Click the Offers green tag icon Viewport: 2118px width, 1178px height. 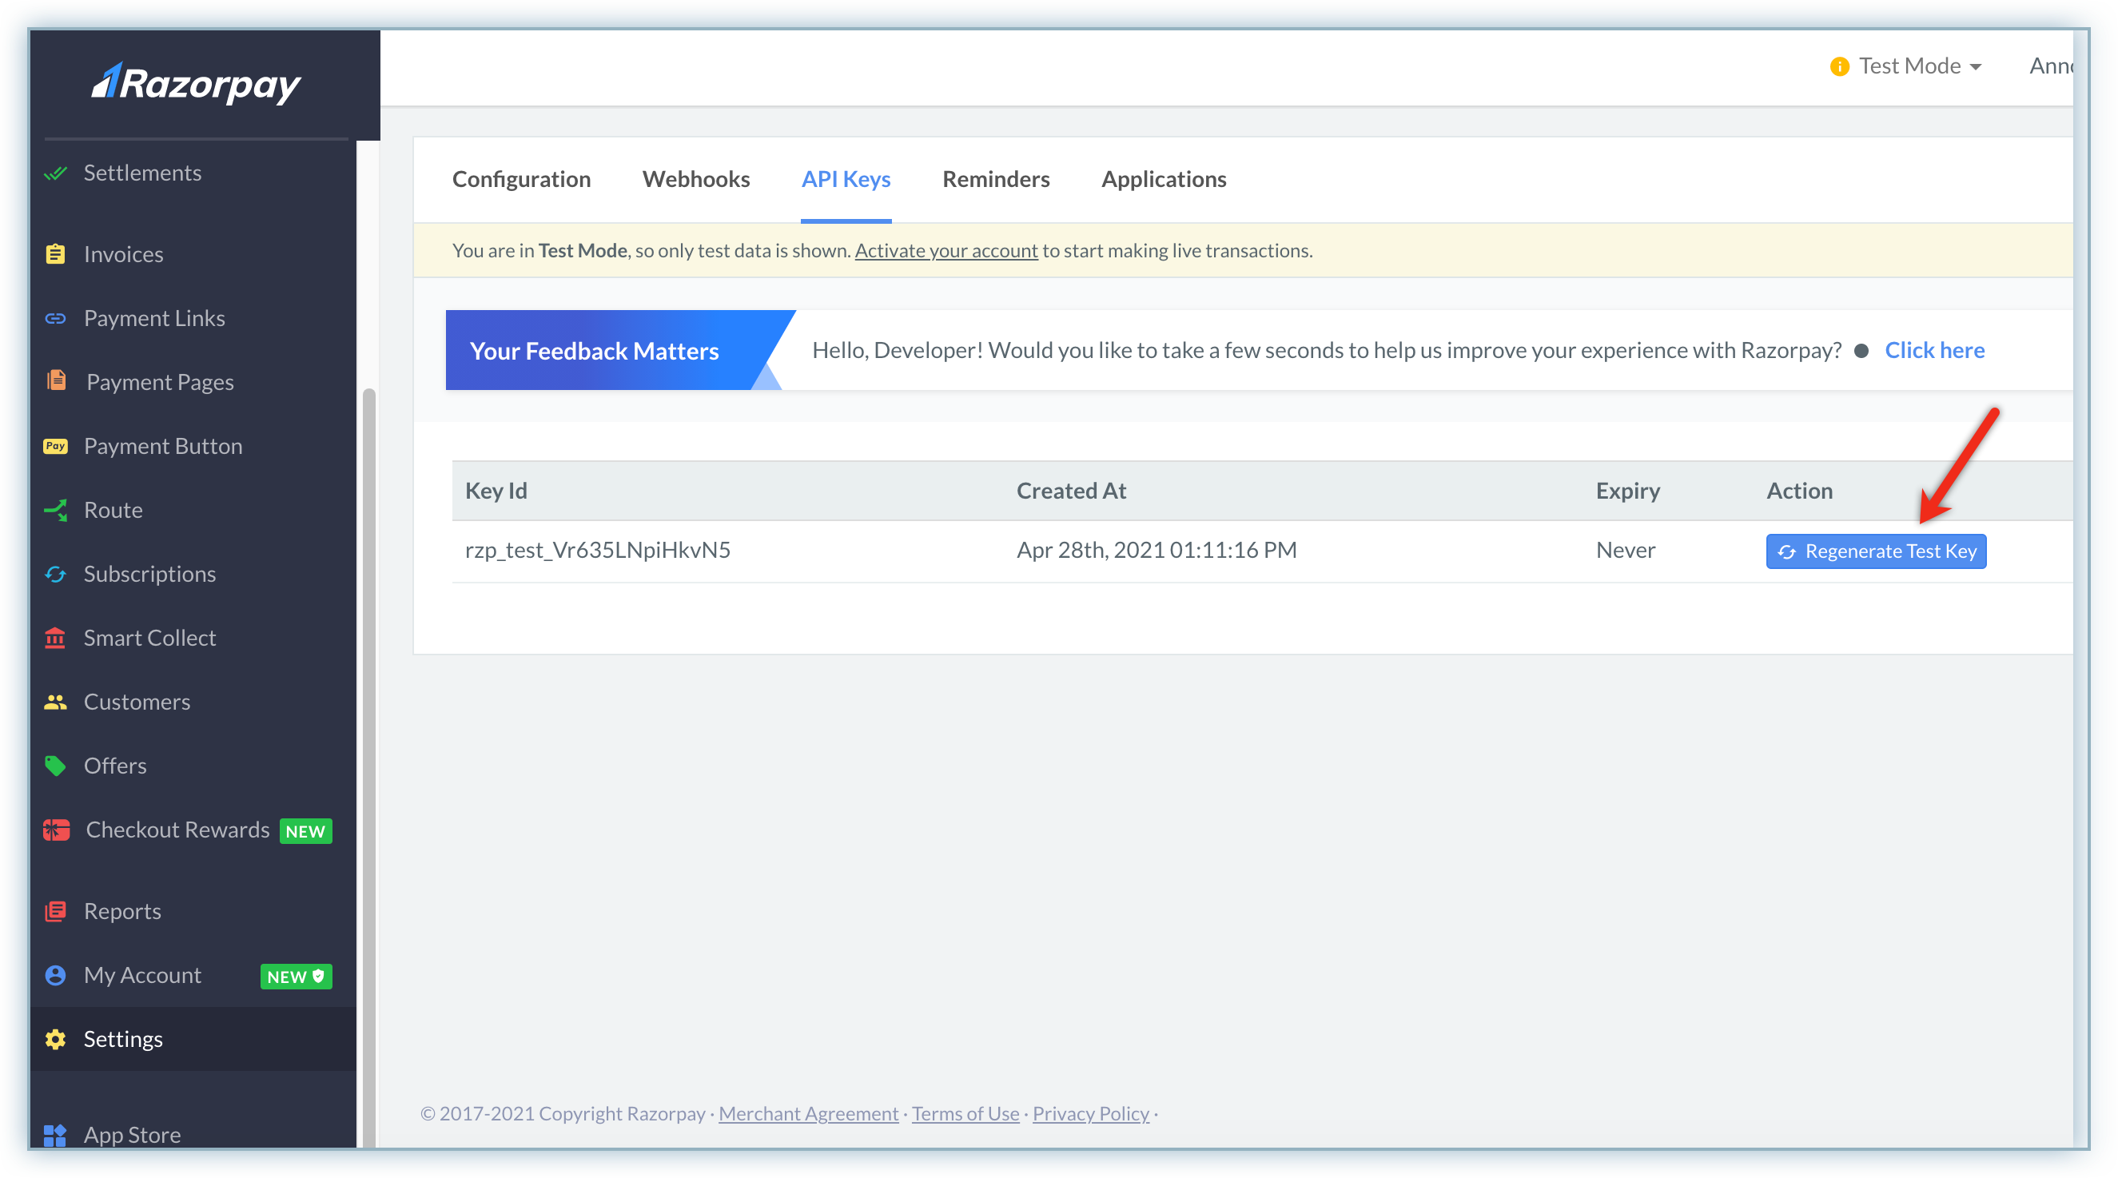(x=55, y=766)
